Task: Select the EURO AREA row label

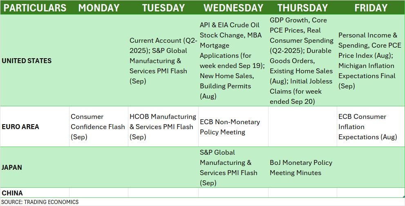Action: pos(20,127)
